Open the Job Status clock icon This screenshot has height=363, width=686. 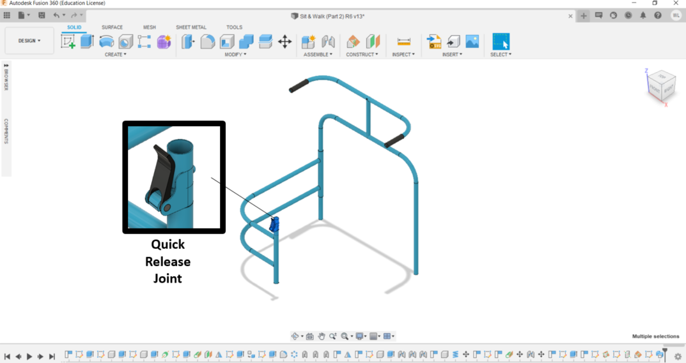pos(628,15)
